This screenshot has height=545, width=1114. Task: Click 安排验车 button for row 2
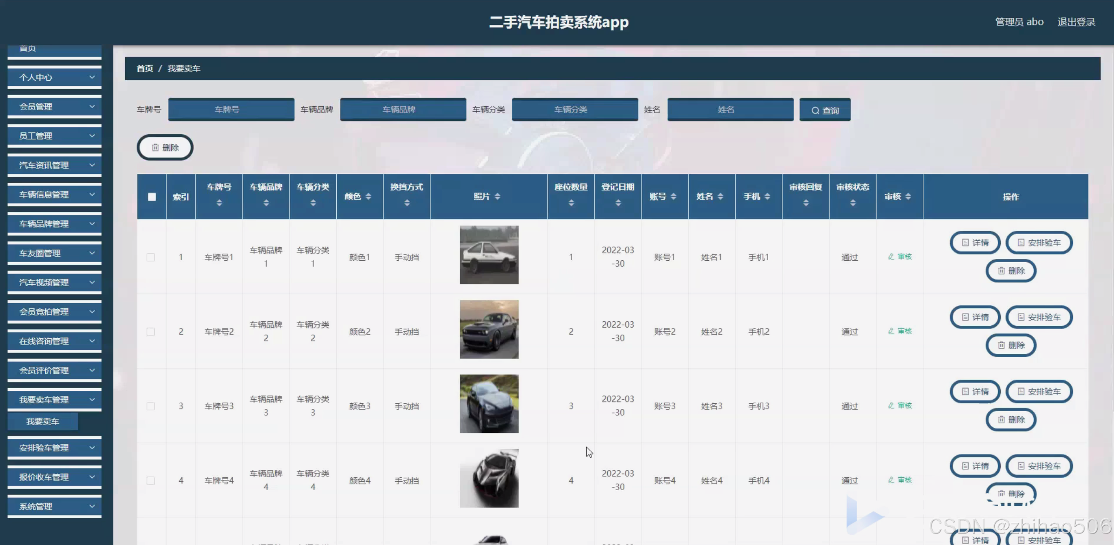click(1039, 317)
